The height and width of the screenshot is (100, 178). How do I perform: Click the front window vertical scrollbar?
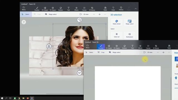pyautogui.click(x=171, y=88)
